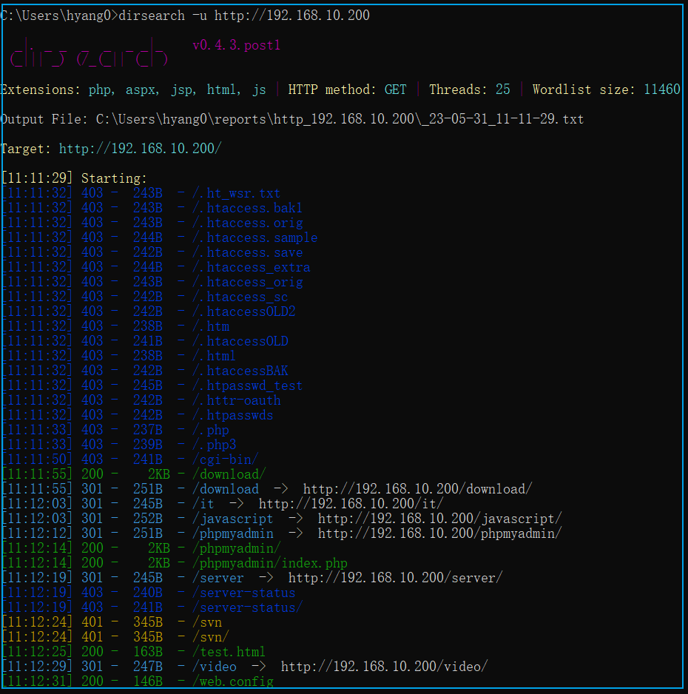Click the redirect URL http://192.168.10.200/javascript/
The image size is (688, 694).
439,519
